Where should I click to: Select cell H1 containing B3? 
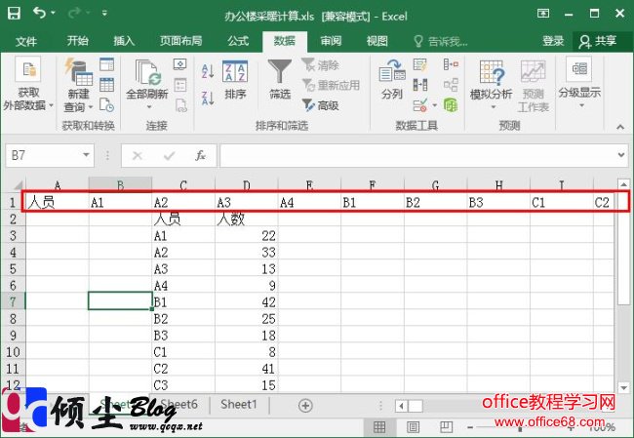coord(498,202)
